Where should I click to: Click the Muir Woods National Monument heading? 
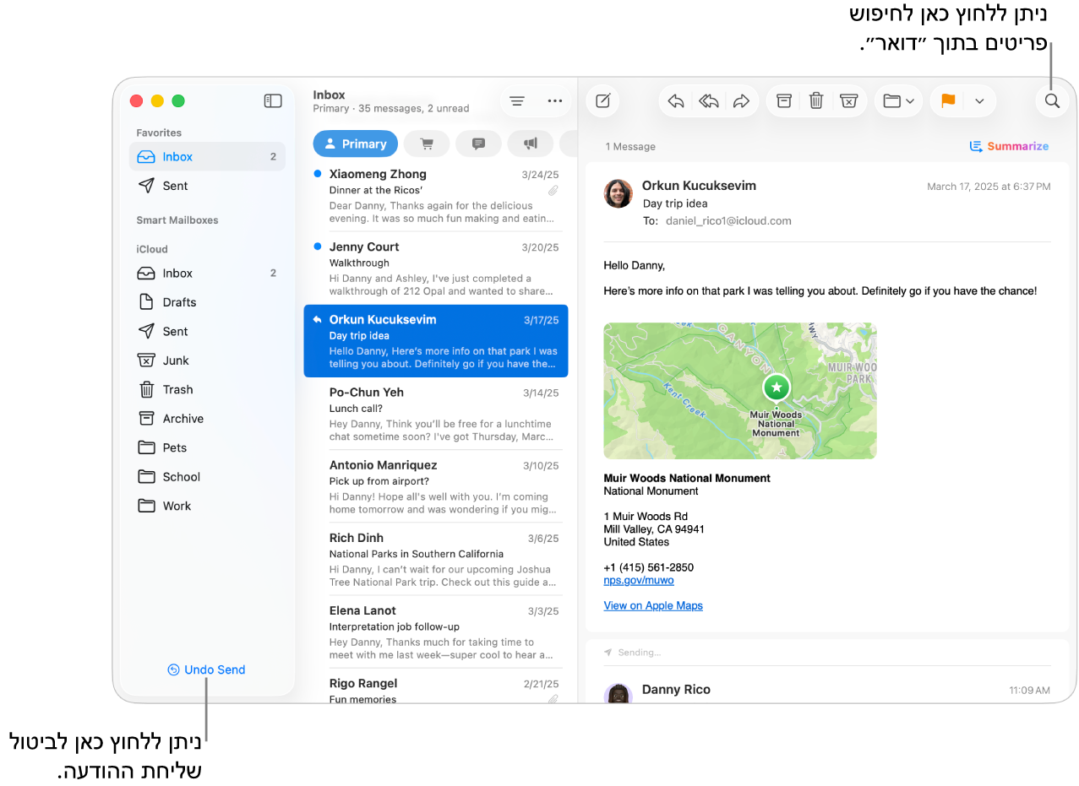pyautogui.click(x=687, y=478)
